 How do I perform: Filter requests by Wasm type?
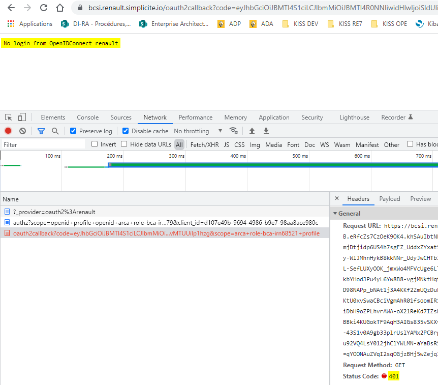click(342, 144)
